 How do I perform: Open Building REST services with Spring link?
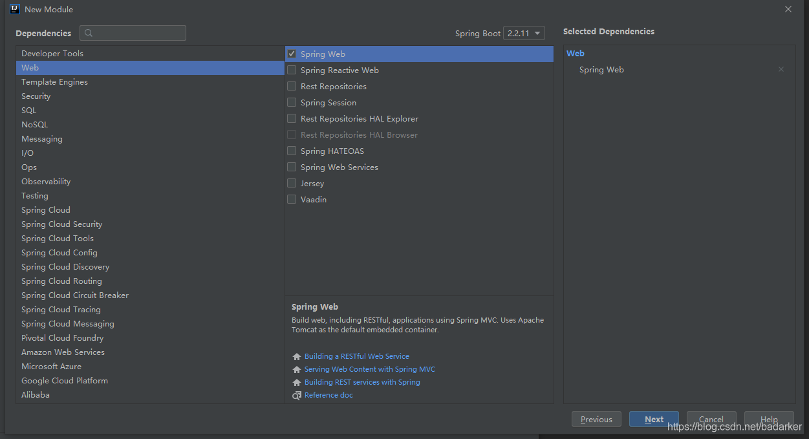(x=362, y=382)
